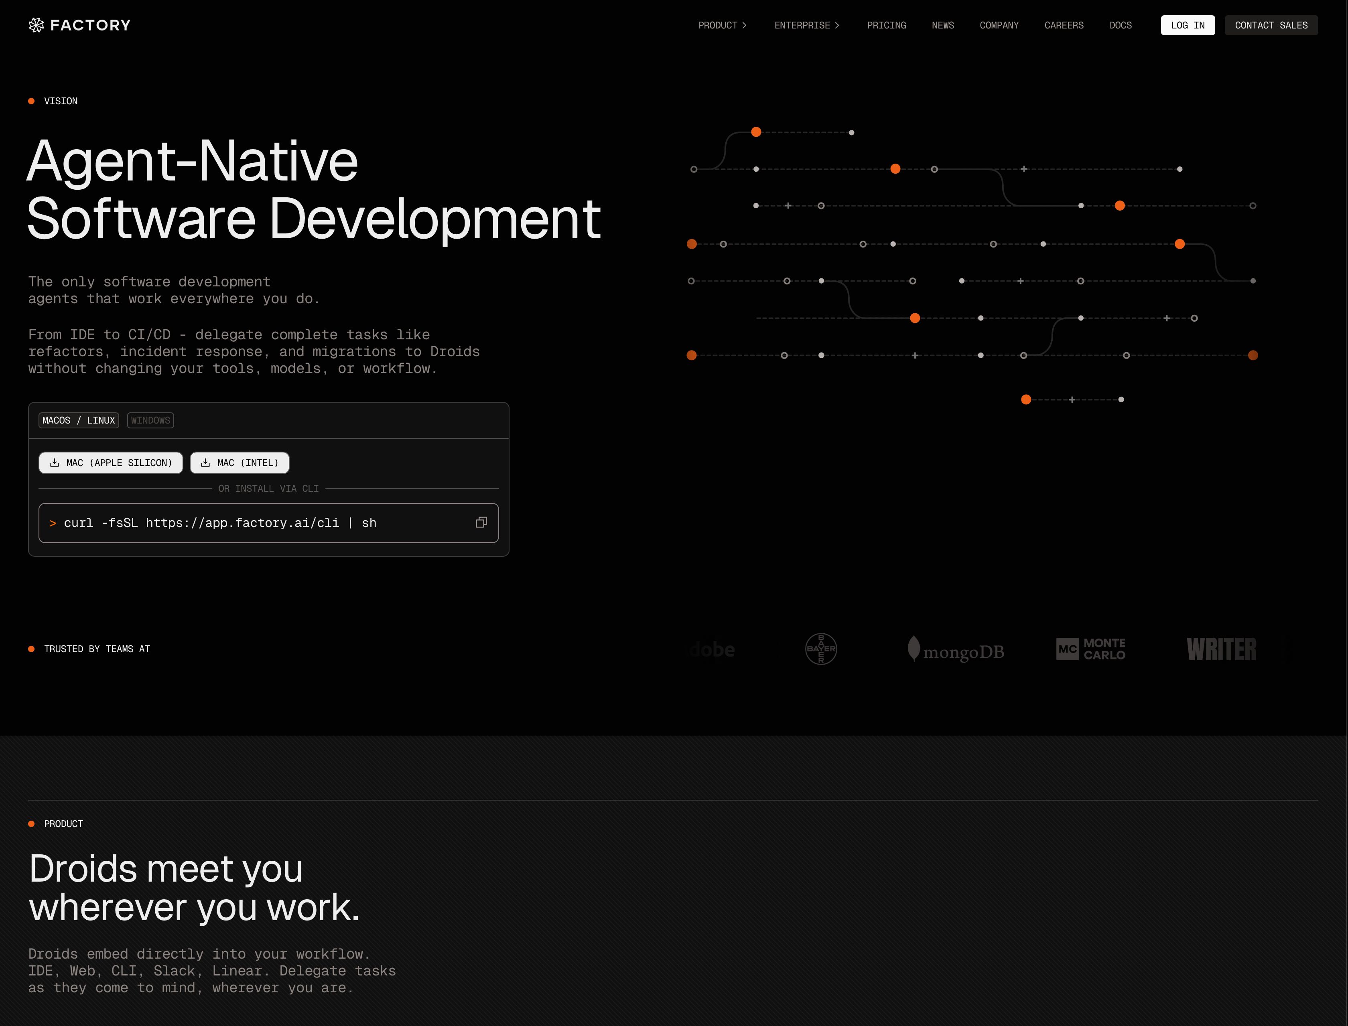Open the News page
1348x1026 pixels.
click(942, 25)
